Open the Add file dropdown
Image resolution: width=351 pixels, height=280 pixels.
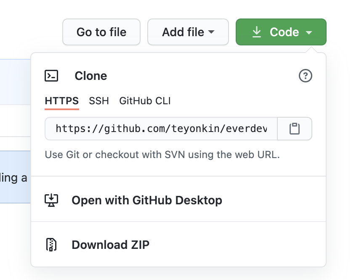pos(188,32)
